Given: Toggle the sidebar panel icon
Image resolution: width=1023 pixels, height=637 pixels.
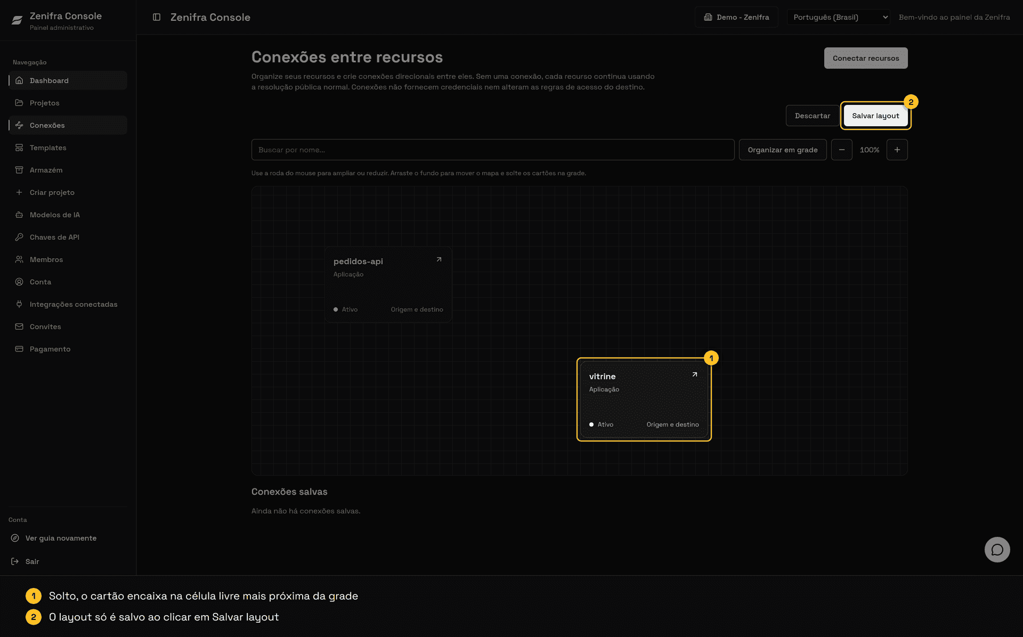Looking at the screenshot, I should point(157,17).
